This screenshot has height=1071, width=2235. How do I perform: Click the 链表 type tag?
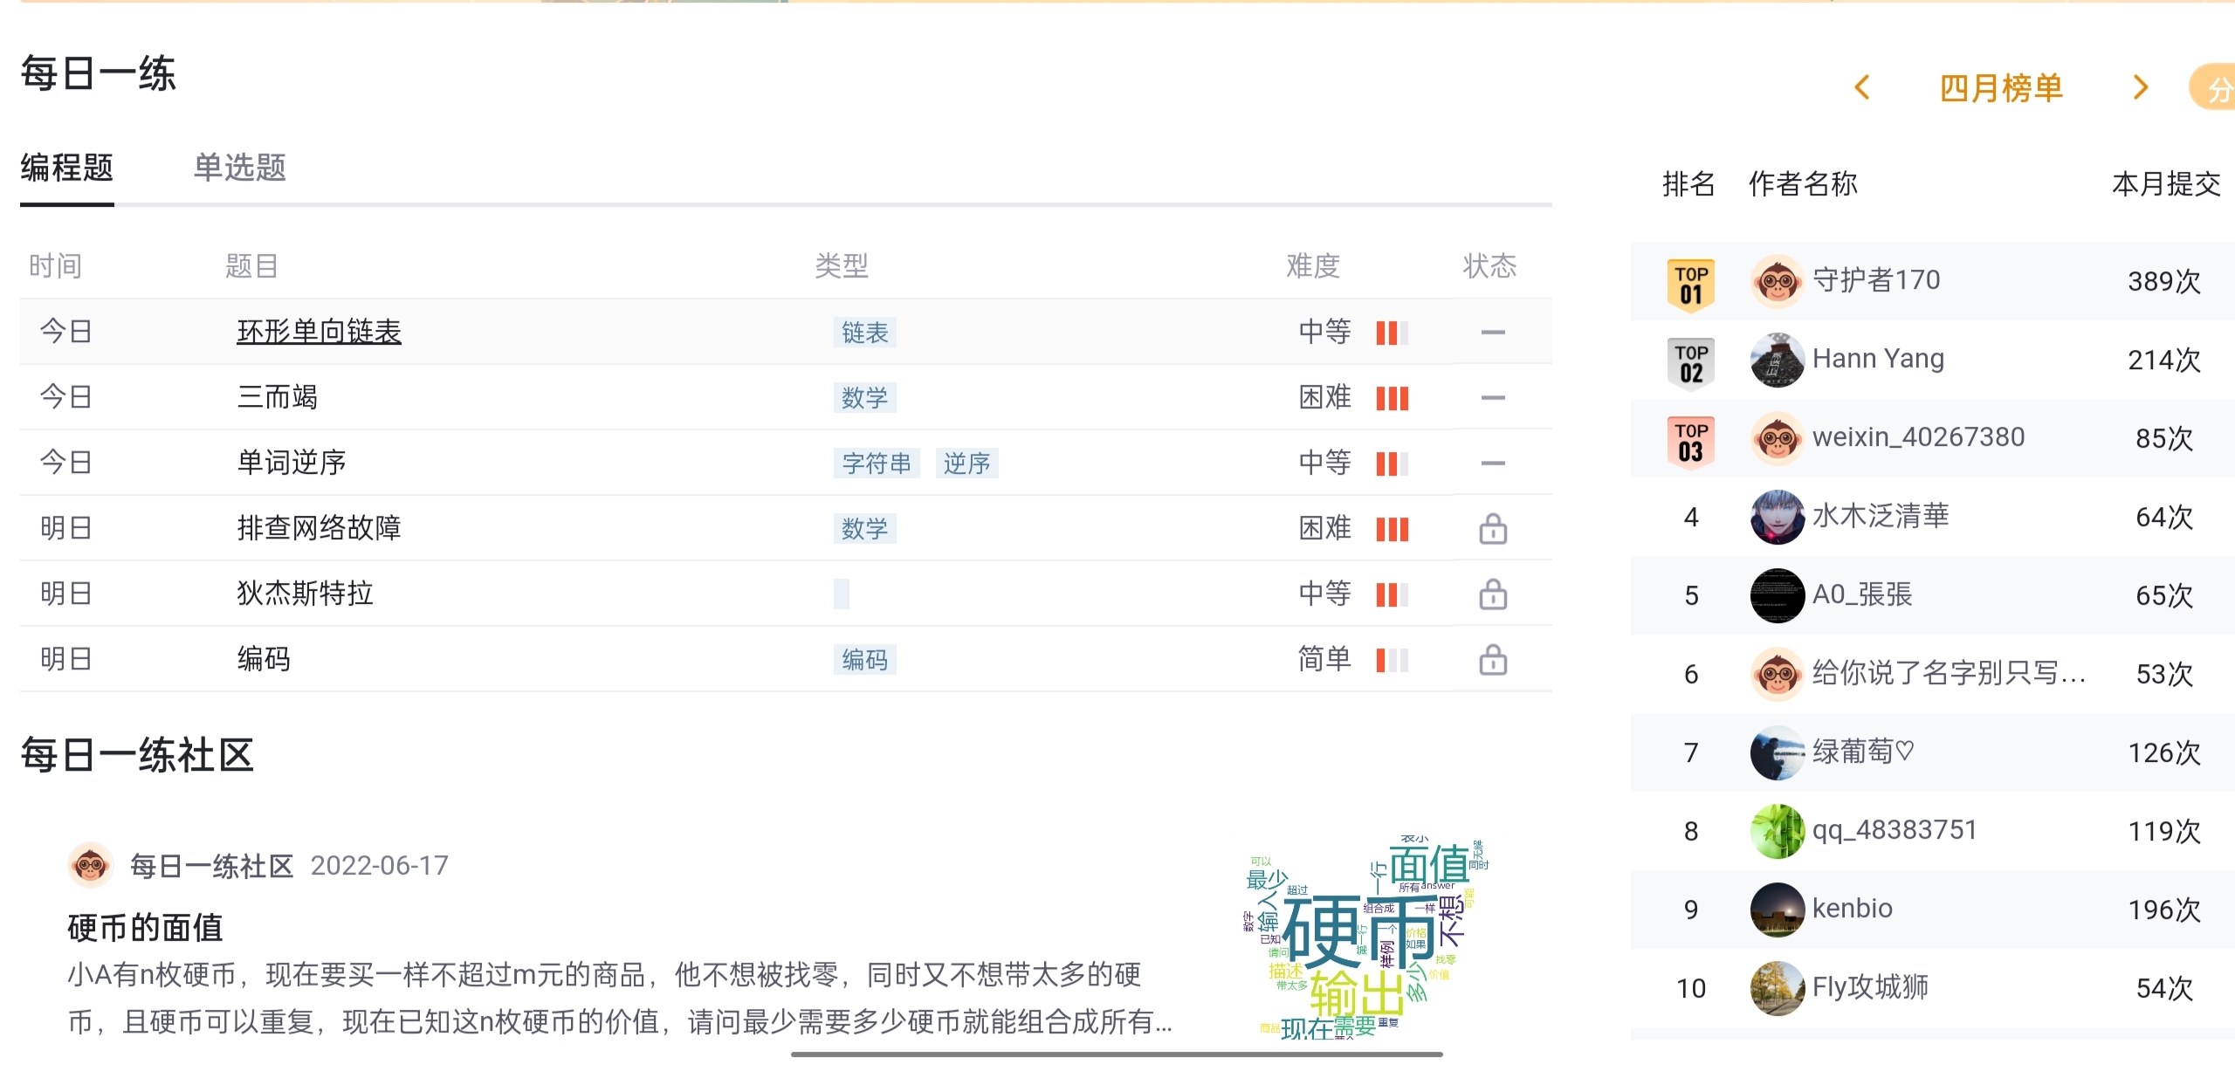point(864,332)
